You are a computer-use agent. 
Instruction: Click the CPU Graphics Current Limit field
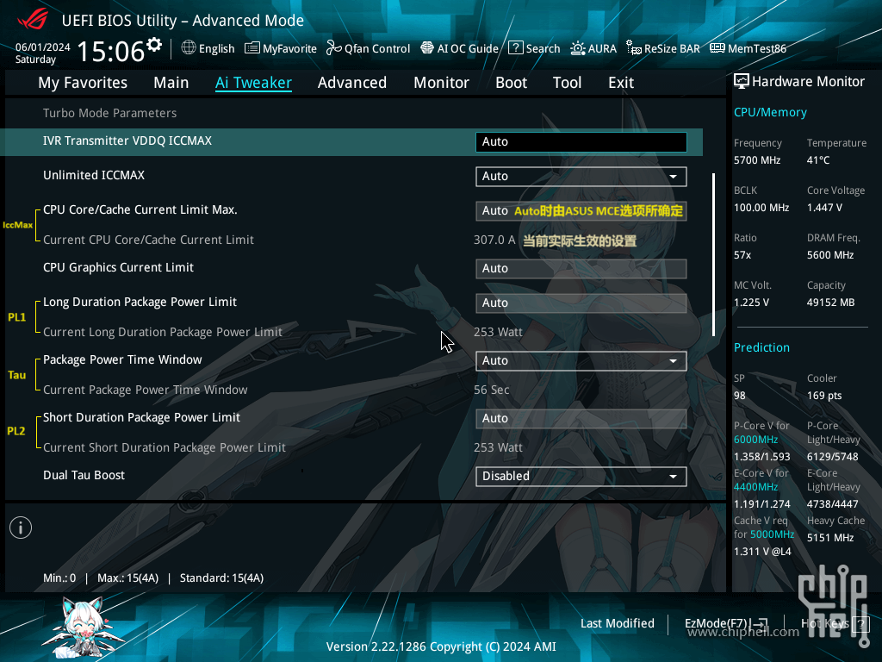(x=581, y=269)
